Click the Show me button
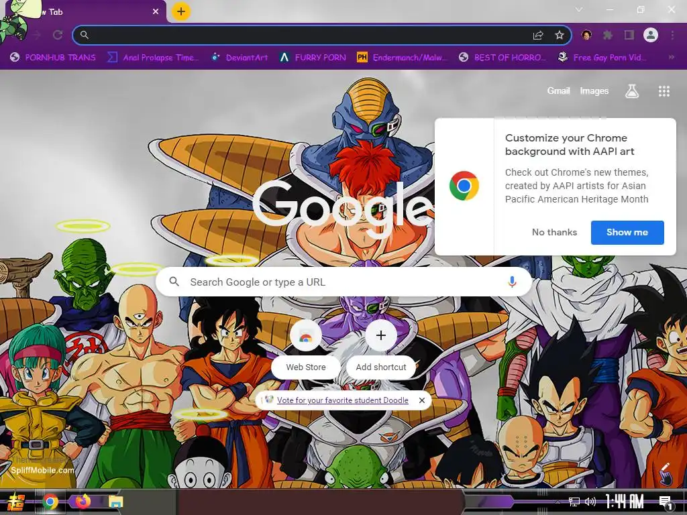The image size is (687, 515). point(627,233)
